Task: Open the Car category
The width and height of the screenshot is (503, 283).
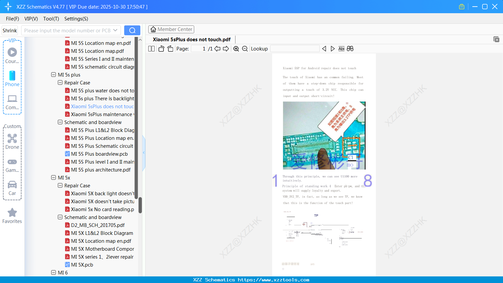Action: [12, 188]
